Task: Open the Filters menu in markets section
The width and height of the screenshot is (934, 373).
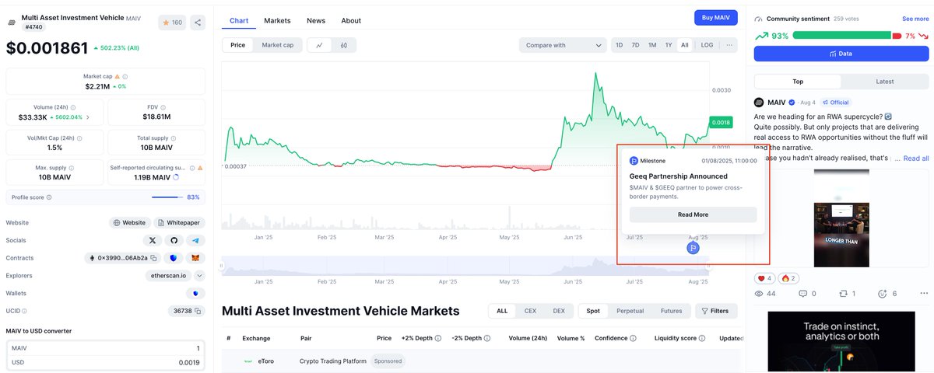Action: 716,311
